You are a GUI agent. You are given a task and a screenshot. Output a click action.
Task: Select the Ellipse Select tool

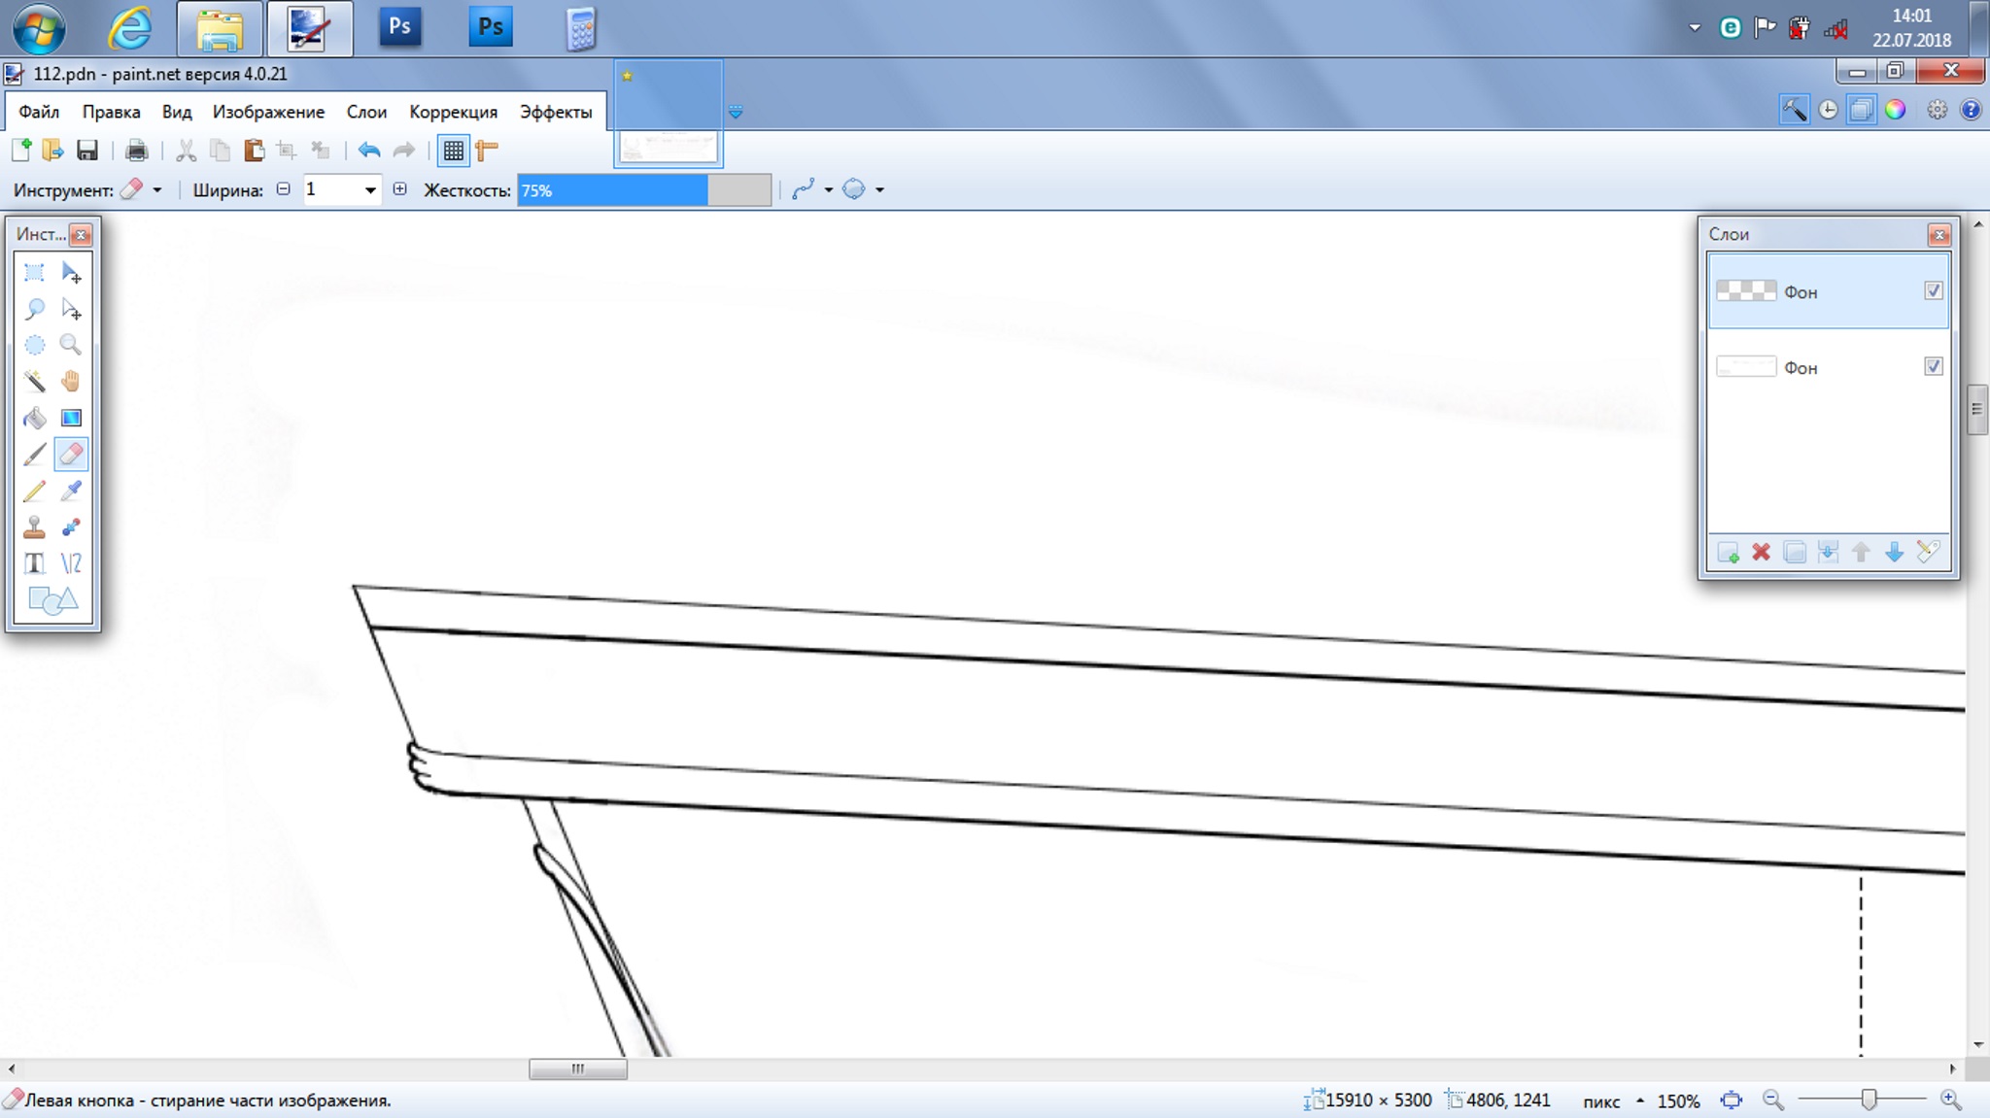(x=34, y=345)
